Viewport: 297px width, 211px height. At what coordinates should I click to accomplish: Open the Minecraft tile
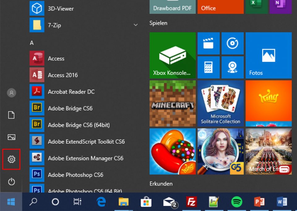pyautogui.click(x=172, y=103)
